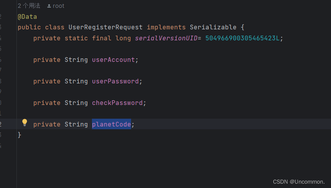Click the 'final' keyword
331x188 pixels.
(x=102, y=38)
